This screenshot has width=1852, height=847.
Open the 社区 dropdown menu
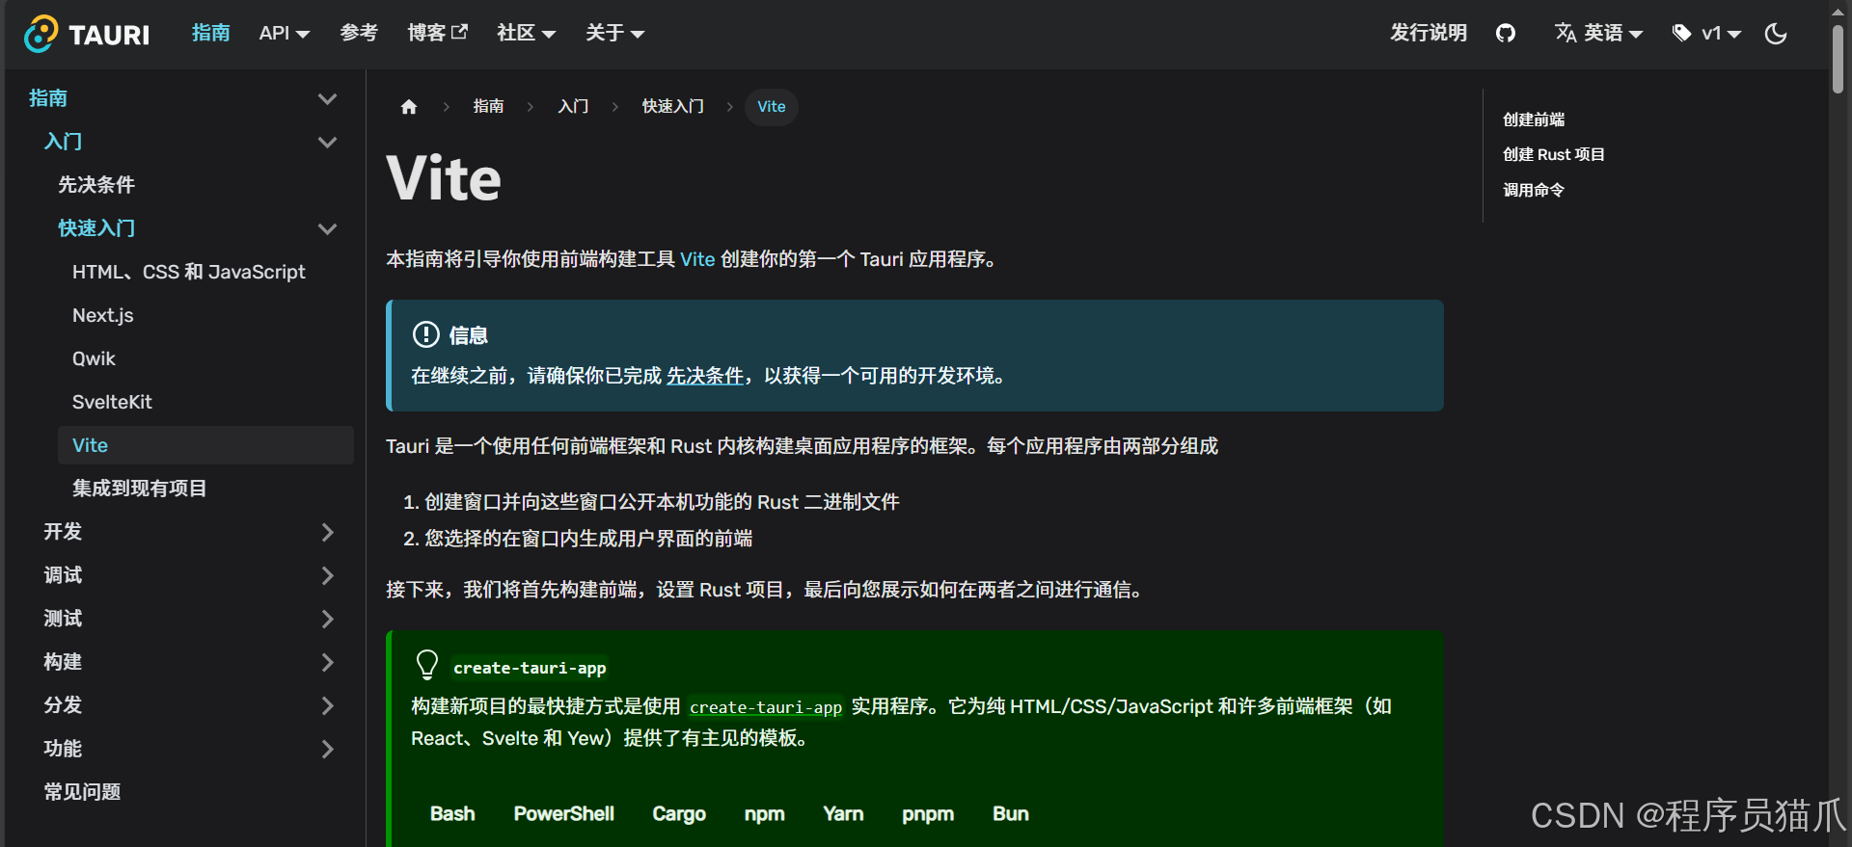coord(526,34)
